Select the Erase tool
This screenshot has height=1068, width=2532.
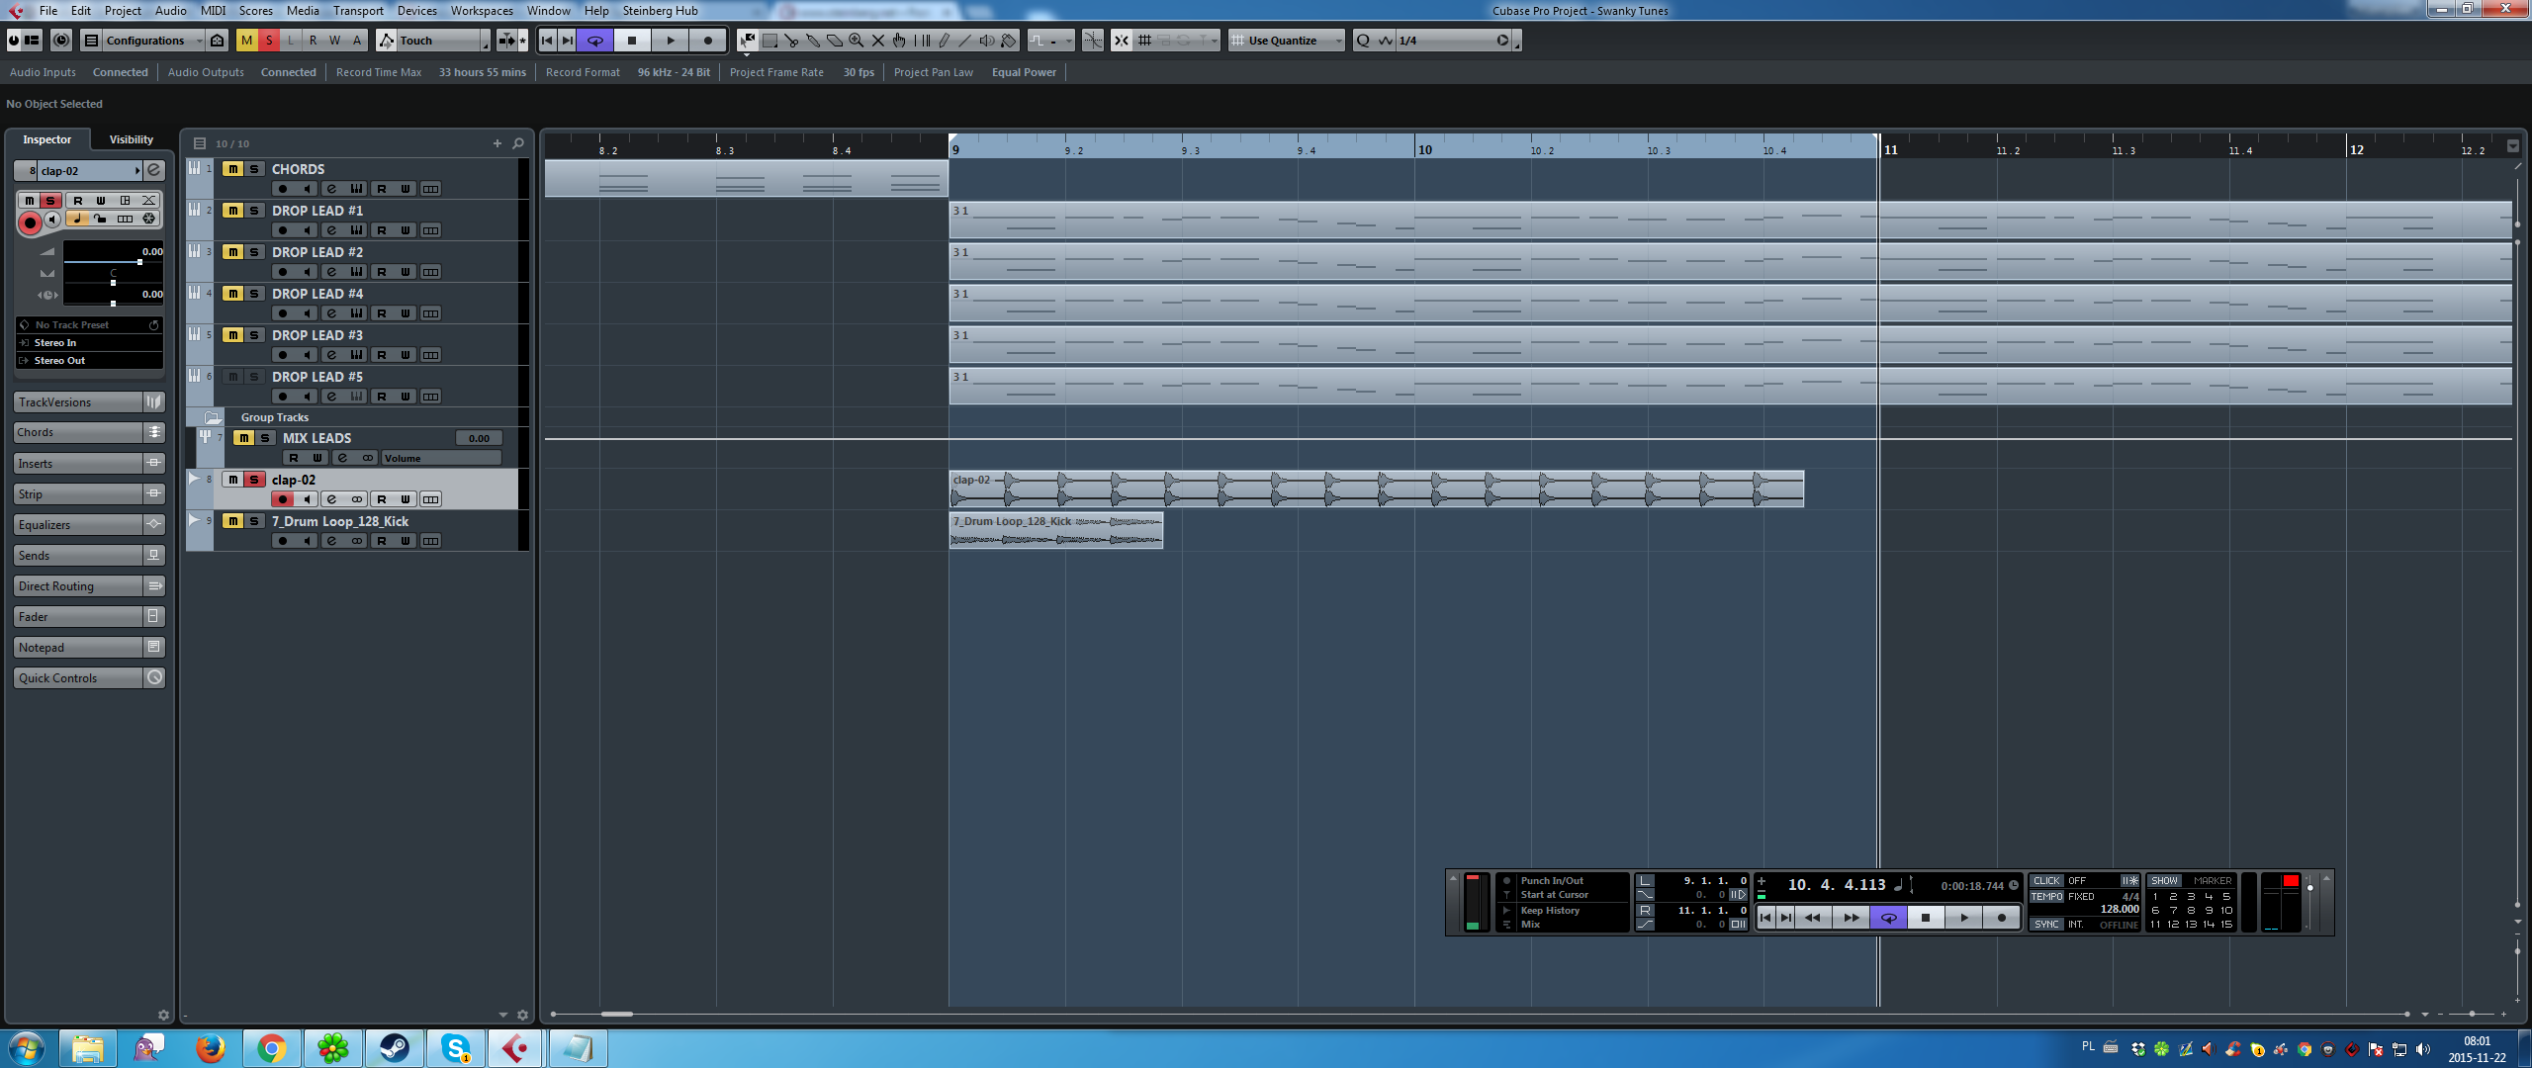835,41
